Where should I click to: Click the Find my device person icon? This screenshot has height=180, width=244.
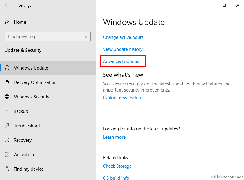[x=7, y=169]
